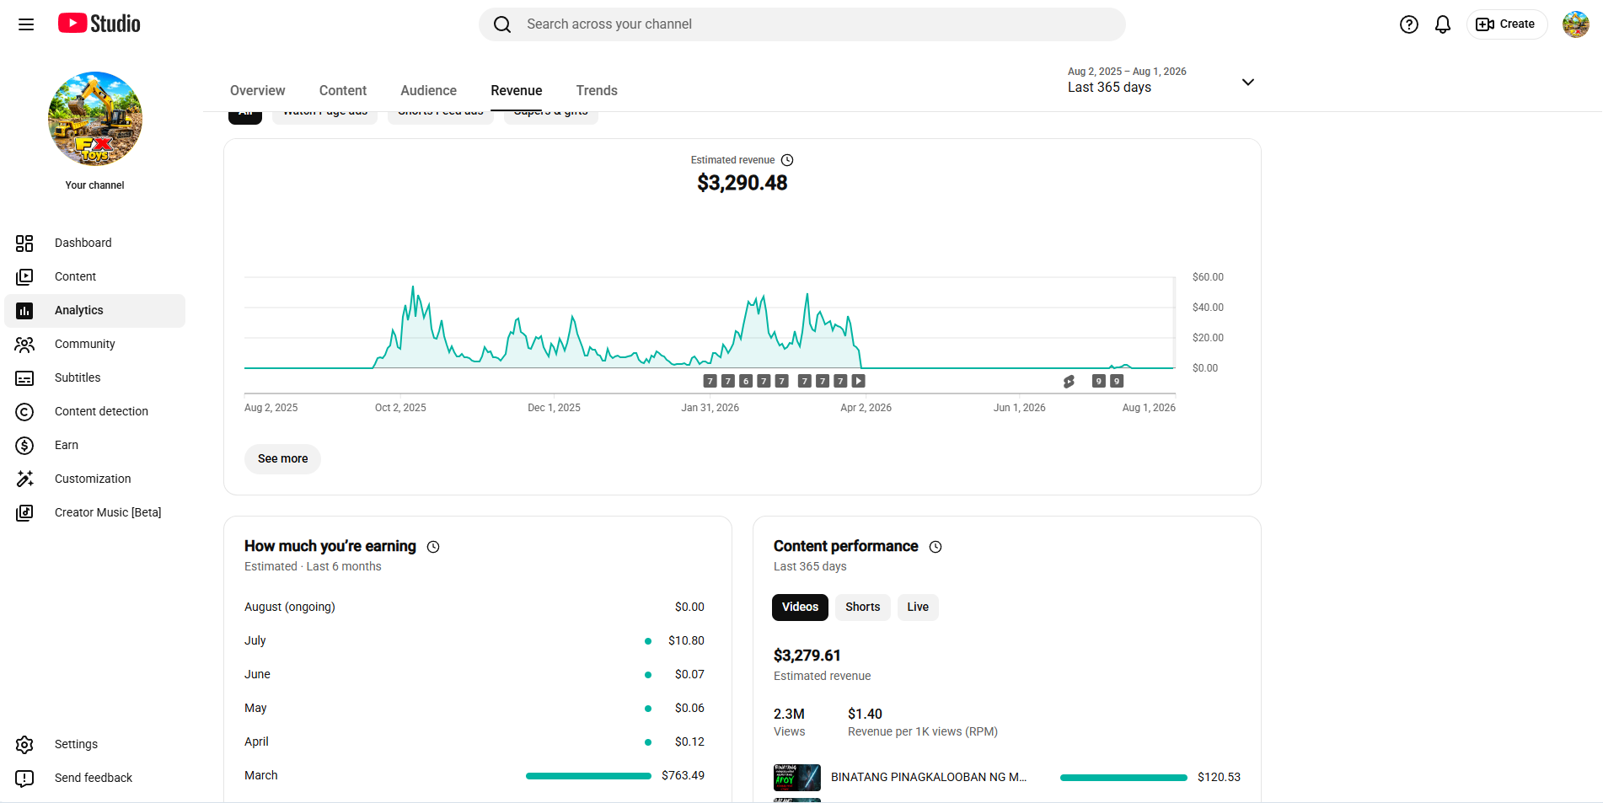The image size is (1603, 803).
Task: Click Send feedback label in the sidebar
Action: 94,778
